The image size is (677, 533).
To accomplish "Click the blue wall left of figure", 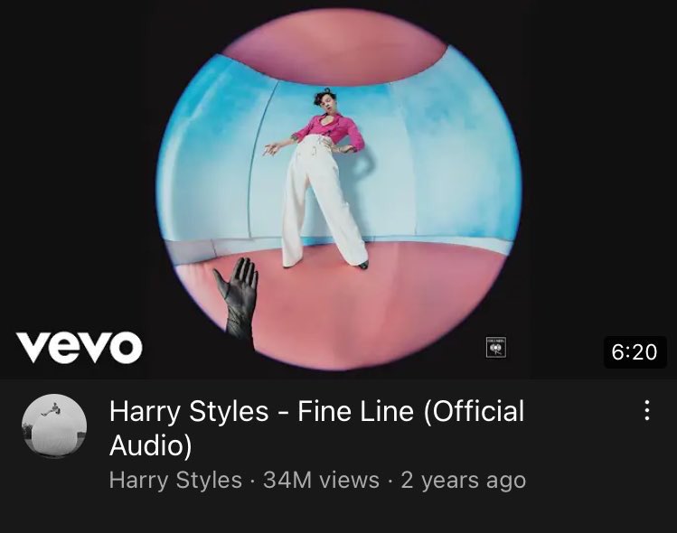I will point(216,155).
